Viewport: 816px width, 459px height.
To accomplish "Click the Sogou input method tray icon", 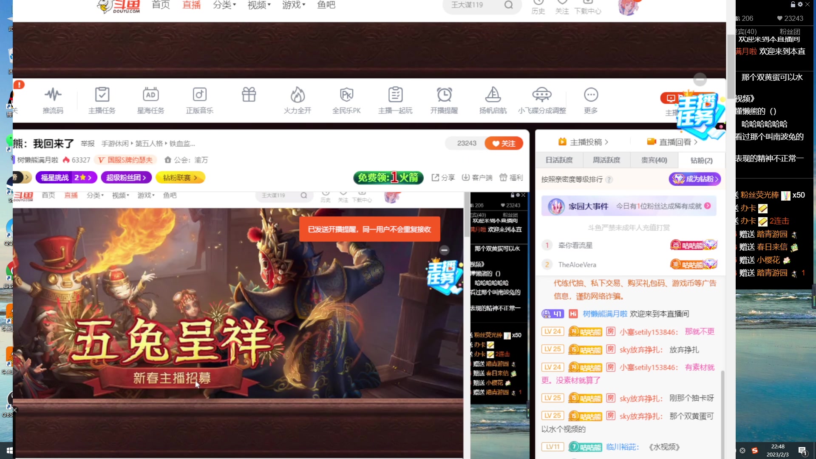I will [755, 450].
